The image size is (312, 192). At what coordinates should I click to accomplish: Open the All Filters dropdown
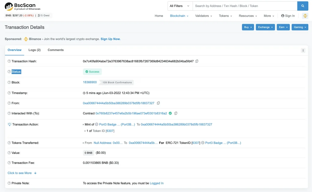tap(180, 6)
